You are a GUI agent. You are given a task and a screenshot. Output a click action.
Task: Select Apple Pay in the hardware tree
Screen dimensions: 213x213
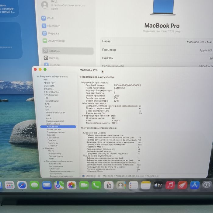(x=49, y=83)
